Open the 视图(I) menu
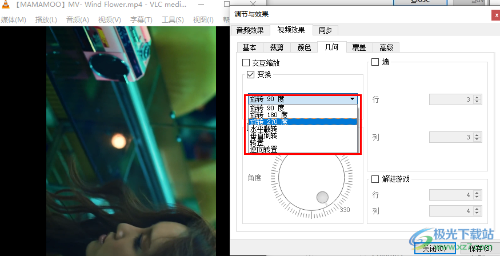Screen dimensions: 500x256 pyautogui.click(x=203, y=20)
